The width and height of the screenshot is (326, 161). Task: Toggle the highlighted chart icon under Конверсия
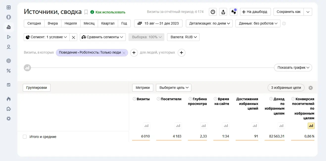pos(311,126)
